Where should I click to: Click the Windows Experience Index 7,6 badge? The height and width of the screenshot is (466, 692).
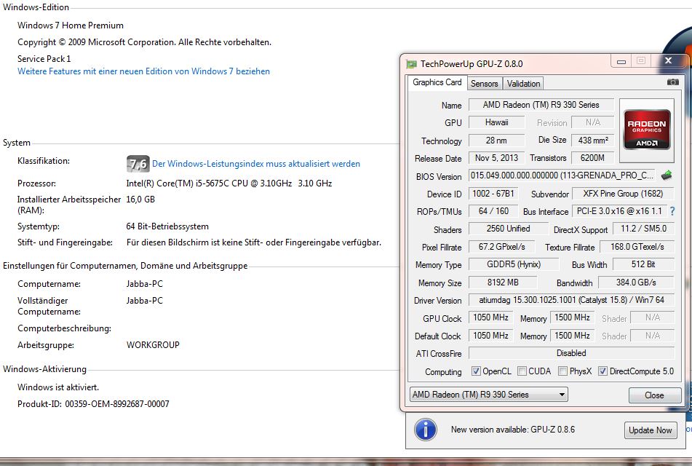(138, 164)
